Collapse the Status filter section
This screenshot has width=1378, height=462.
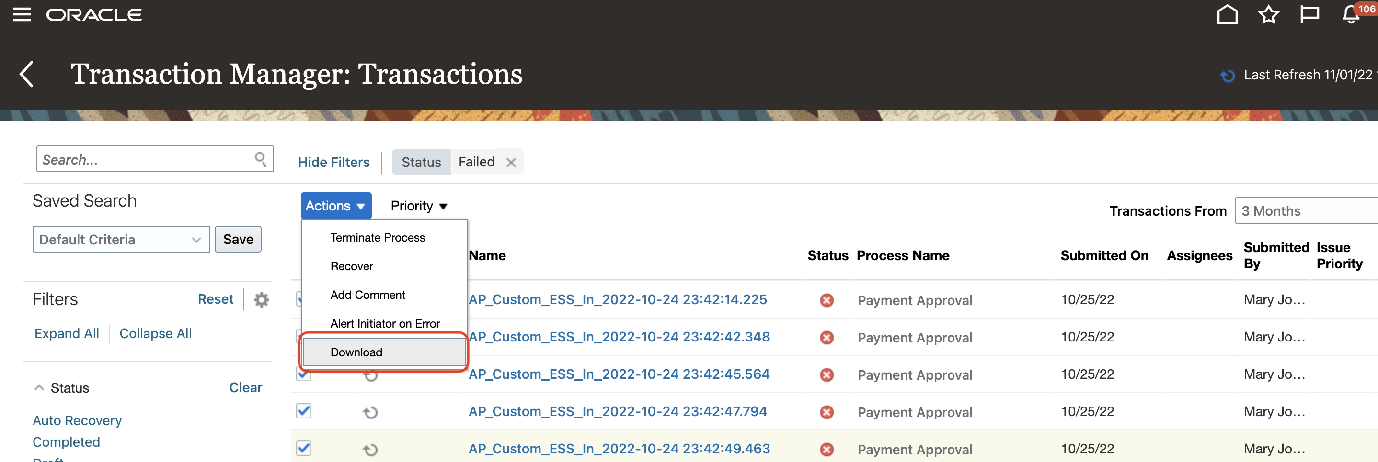[x=39, y=388]
